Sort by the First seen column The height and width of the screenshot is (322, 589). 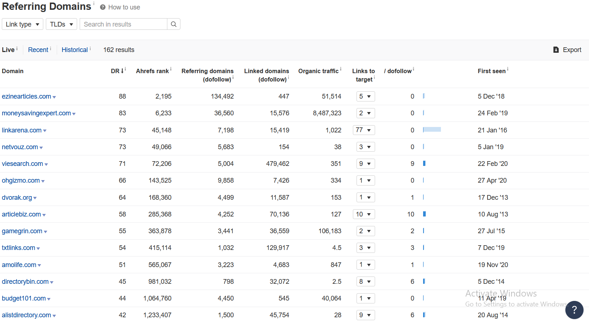492,71
